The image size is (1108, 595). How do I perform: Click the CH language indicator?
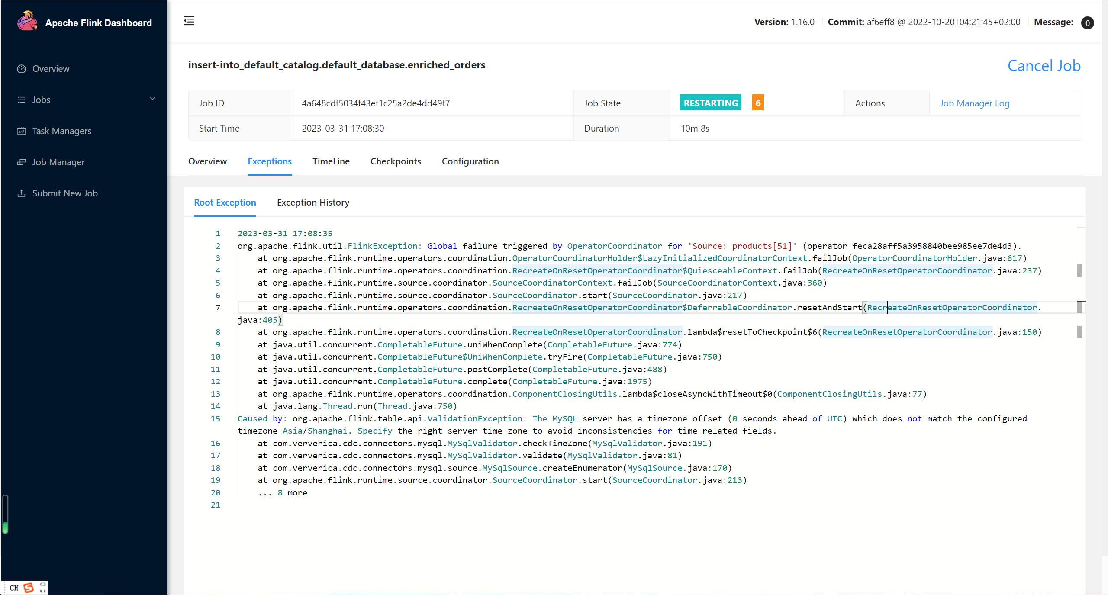[14, 588]
